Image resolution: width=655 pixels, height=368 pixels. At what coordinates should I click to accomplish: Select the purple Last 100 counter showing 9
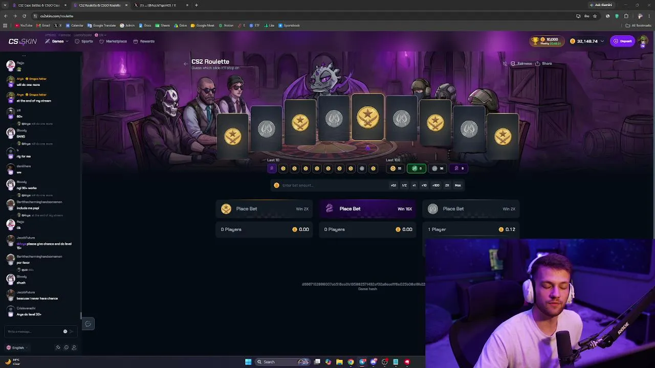(x=458, y=169)
